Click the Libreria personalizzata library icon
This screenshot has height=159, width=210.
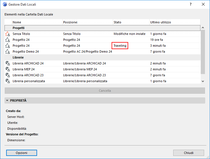pyautogui.click(x=8, y=81)
